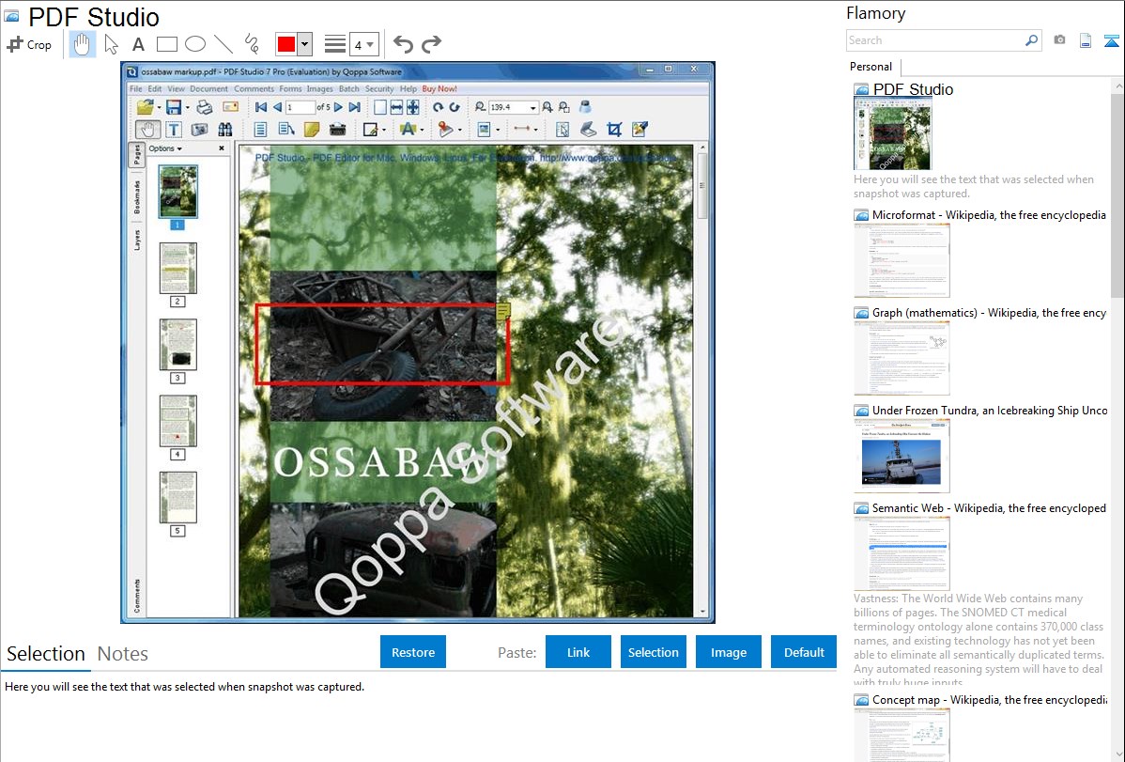Open the Options dropdown in the snapshot Pages pane

click(165, 148)
